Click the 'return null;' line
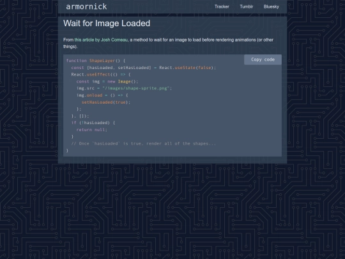The image size is (345, 259). tap(92, 130)
